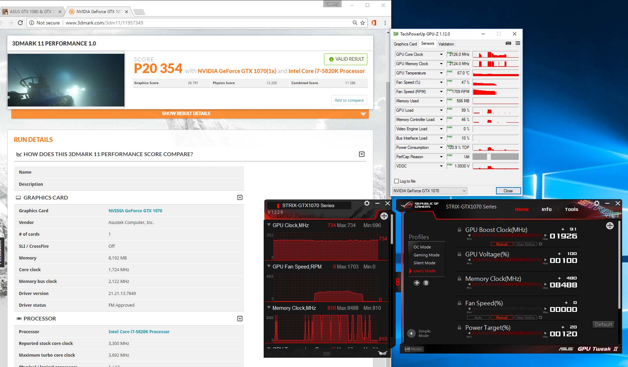This screenshot has height=367, width=628.
Task: Select the OC Mode profile
Action: pos(422,247)
